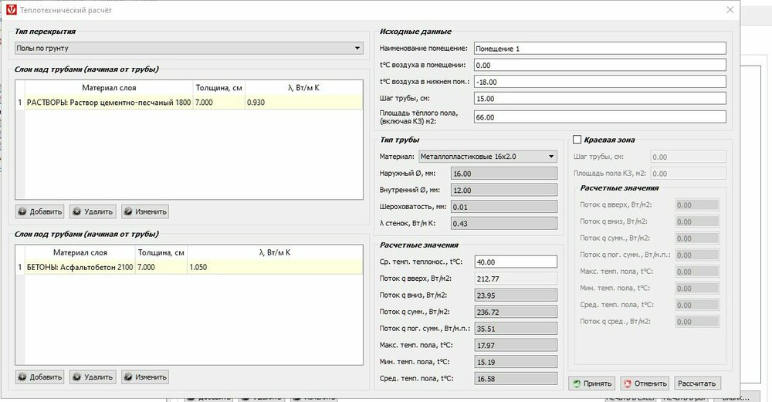The height and width of the screenshot is (402, 772).
Task: Click the Ср. темп. теплонос. field
Action: point(515,262)
